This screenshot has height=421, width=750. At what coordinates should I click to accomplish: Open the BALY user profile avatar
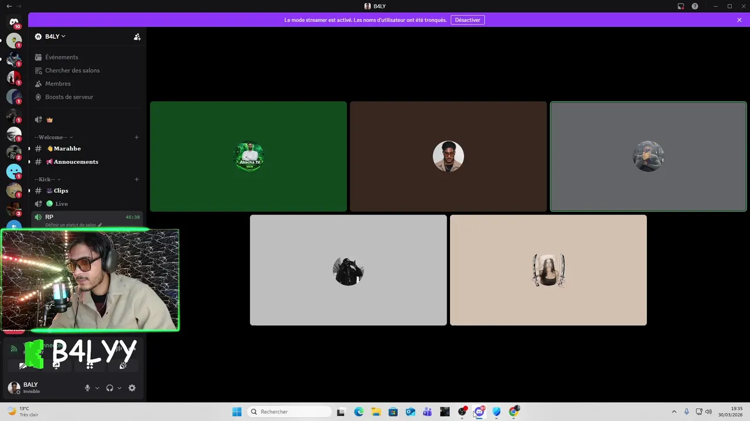point(14,388)
